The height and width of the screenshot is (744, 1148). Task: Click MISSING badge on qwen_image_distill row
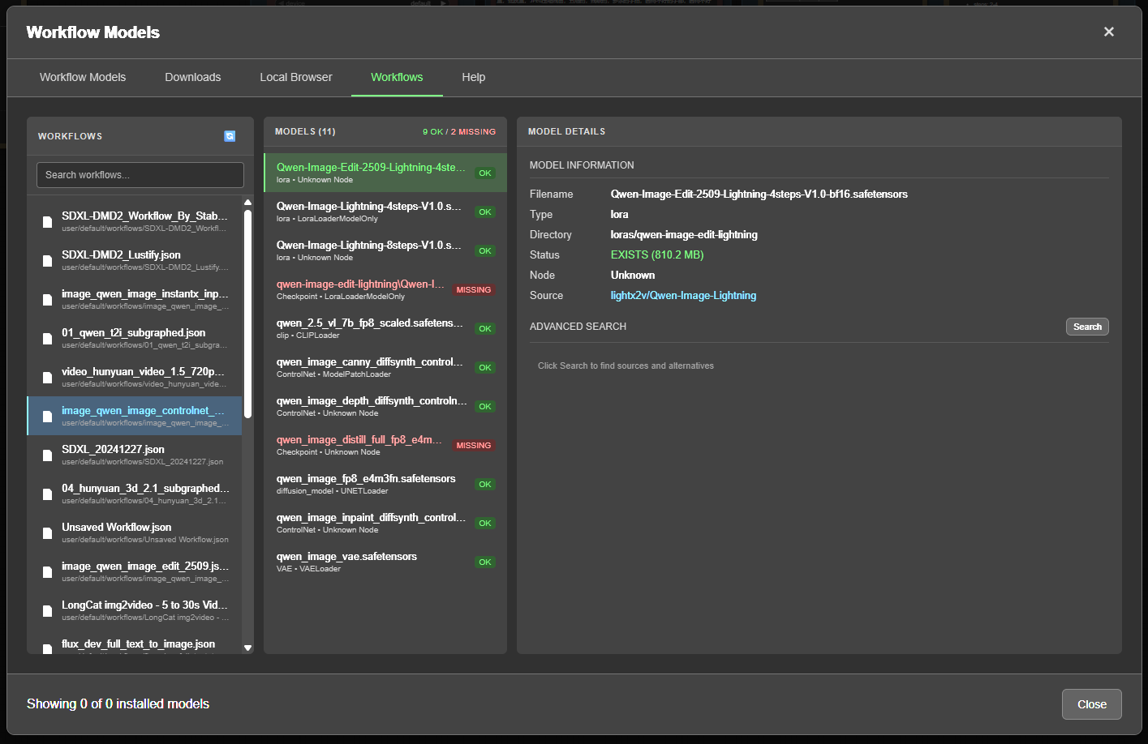tap(474, 446)
